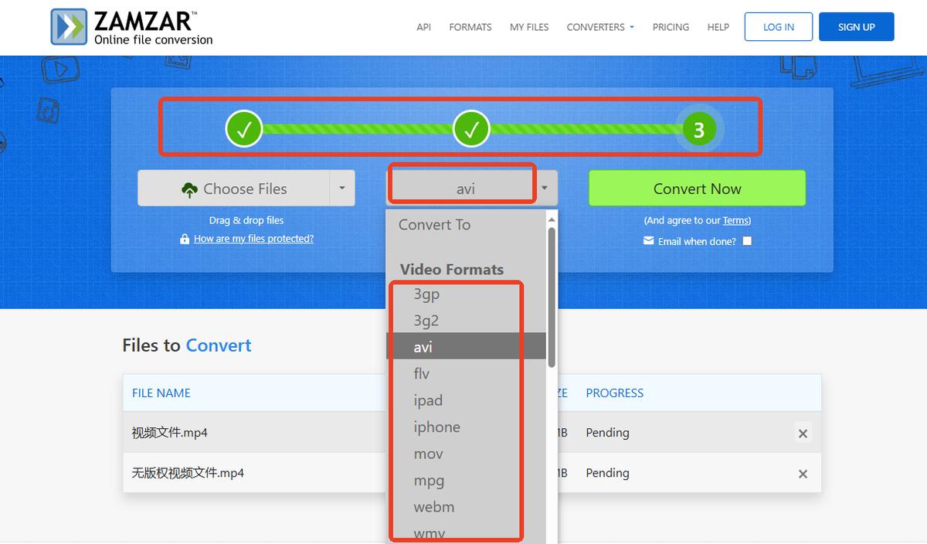Screen dimensions: 927x544
Task: Click the step 3 circle indicator
Action: click(x=699, y=130)
